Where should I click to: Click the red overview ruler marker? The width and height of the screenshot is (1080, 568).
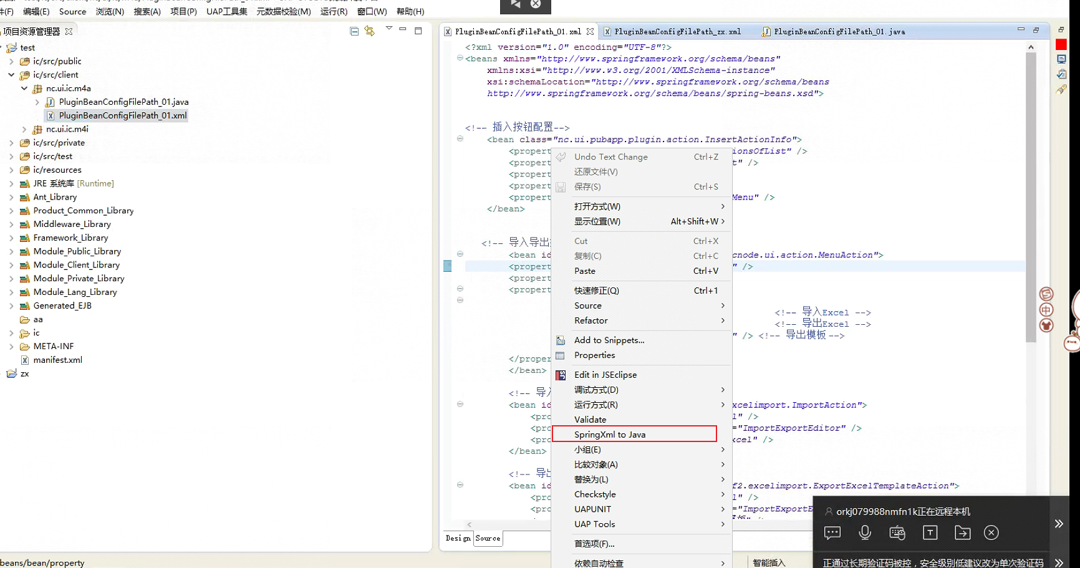coord(1061,45)
